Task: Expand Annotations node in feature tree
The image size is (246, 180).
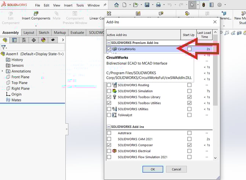Action: point(2,71)
